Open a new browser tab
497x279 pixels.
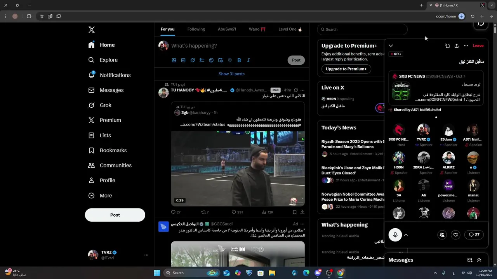[421, 5]
